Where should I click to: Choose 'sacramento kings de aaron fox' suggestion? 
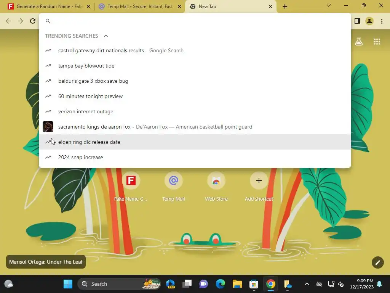[x=195, y=127]
